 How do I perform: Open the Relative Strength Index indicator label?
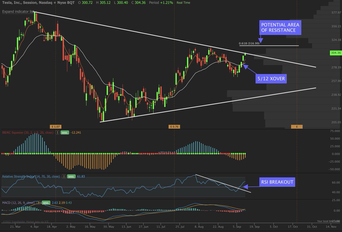(32, 176)
